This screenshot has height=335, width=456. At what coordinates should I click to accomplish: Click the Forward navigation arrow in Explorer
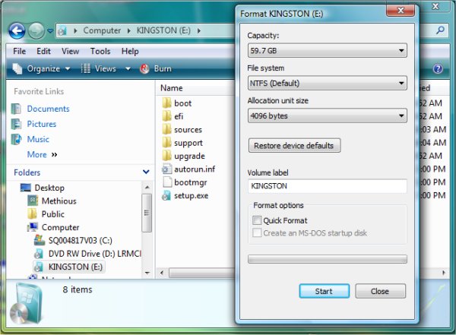coord(36,30)
